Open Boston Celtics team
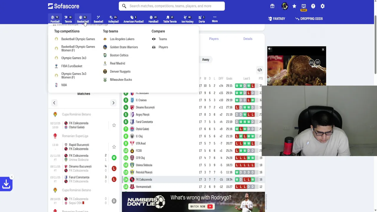Viewport: 377px width, 212px height. coord(116,55)
